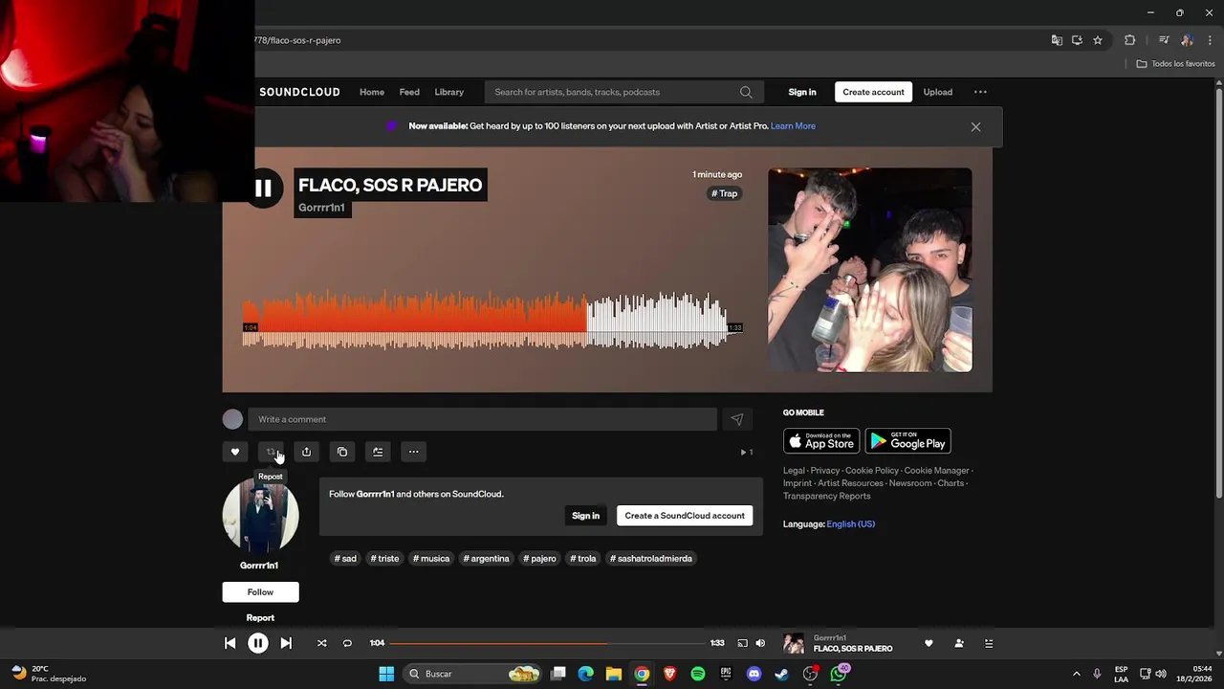
Task: Click the Upload link in header
Action: point(938,92)
